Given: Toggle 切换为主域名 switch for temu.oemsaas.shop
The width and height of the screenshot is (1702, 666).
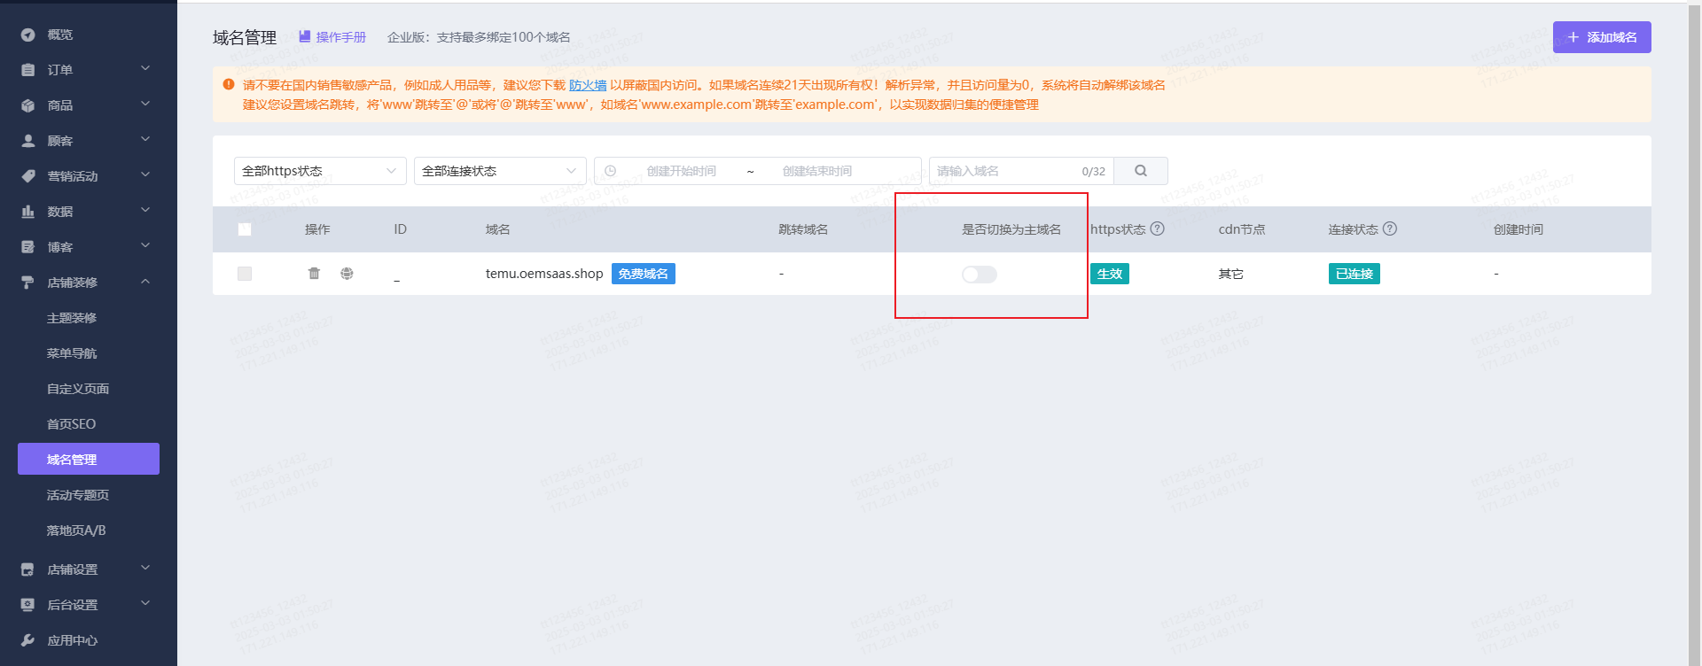Looking at the screenshot, I should click(x=980, y=275).
